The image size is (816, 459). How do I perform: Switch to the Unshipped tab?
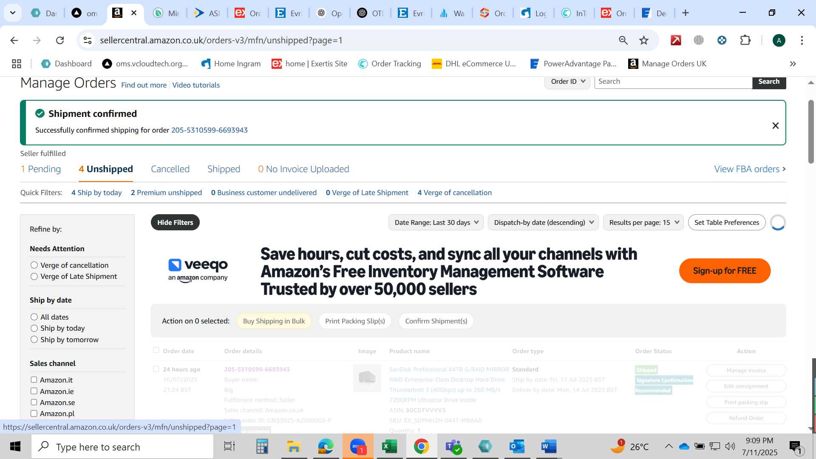tap(106, 169)
